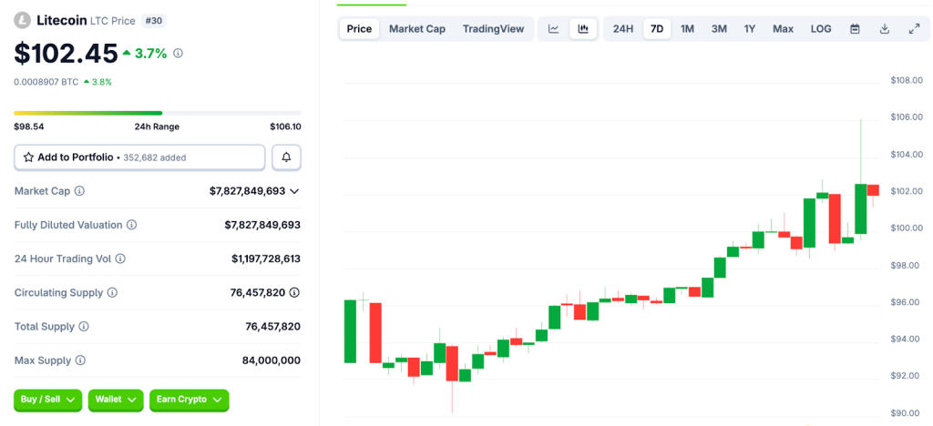Click Add to Portfolio button

139,157
